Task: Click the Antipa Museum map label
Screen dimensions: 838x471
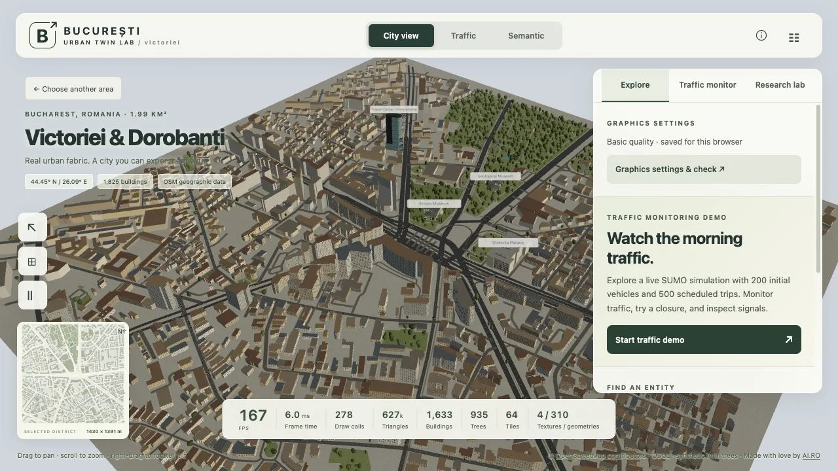Action: coord(434,203)
